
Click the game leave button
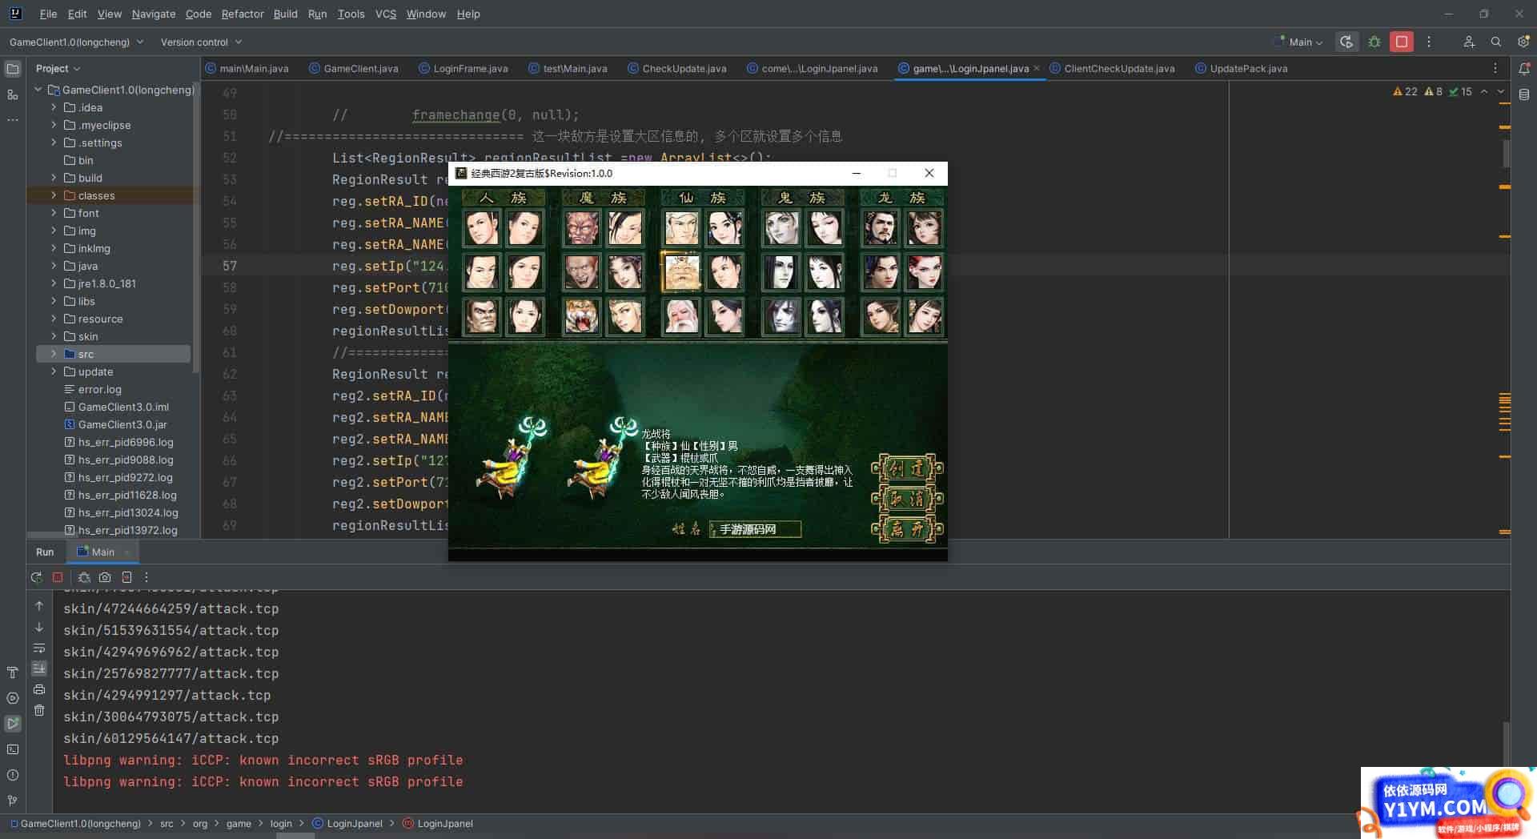(x=907, y=529)
